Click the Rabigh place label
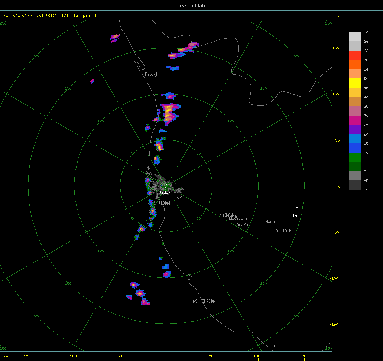 pos(152,74)
